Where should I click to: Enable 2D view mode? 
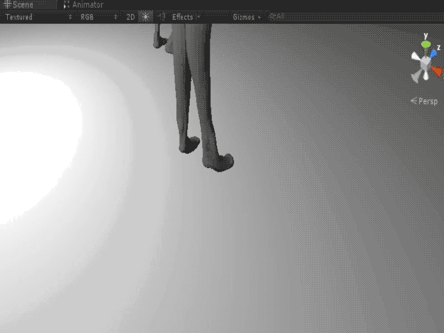click(x=130, y=17)
